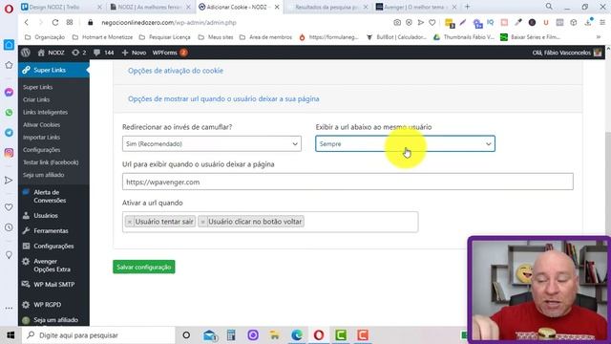The image size is (611, 344).
Task: Expand 'Opções de ativação do cookie' section
Action: tap(176, 71)
